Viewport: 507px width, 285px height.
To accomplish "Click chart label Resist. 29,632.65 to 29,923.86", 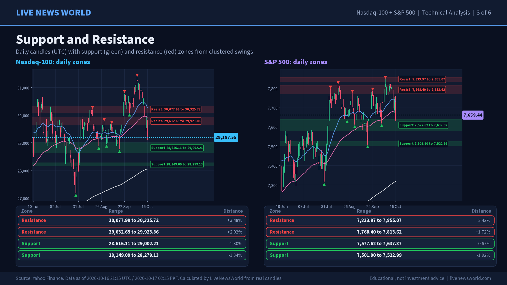I will (x=176, y=121).
